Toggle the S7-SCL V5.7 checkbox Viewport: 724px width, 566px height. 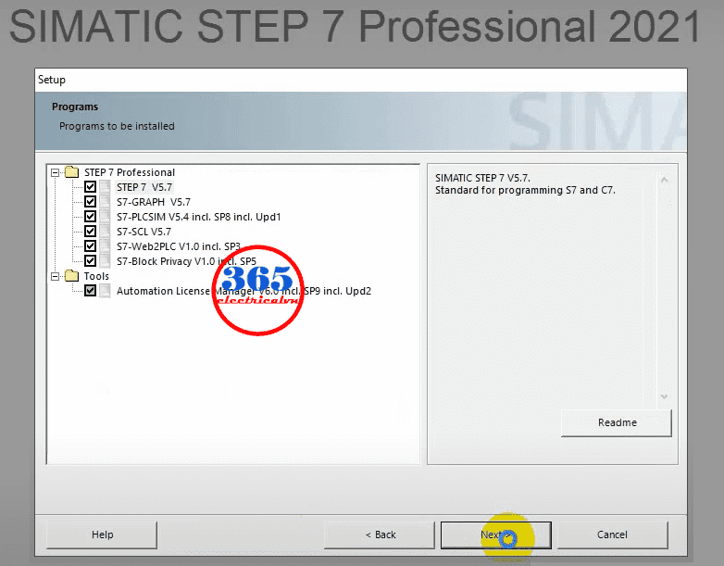(90, 231)
